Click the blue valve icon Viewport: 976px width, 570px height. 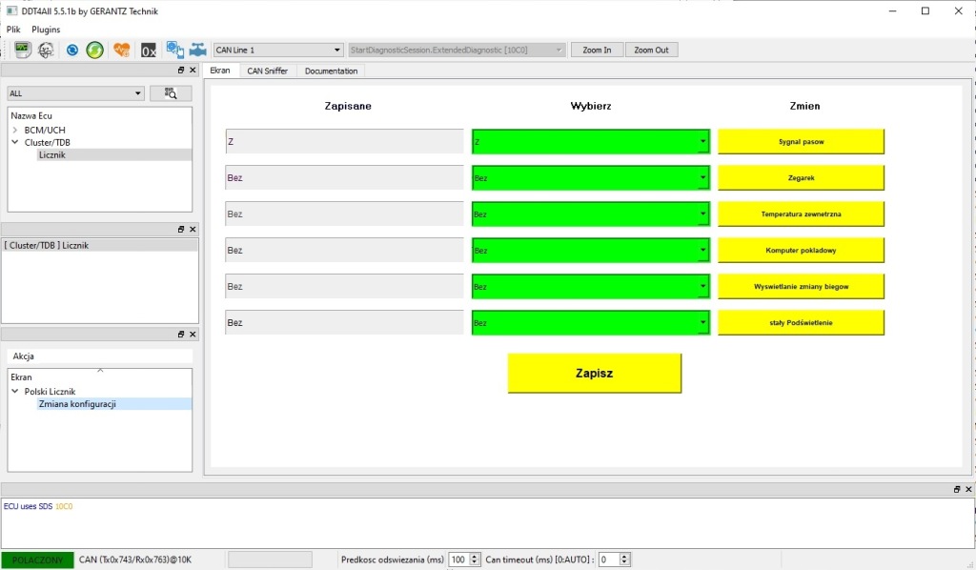198,50
